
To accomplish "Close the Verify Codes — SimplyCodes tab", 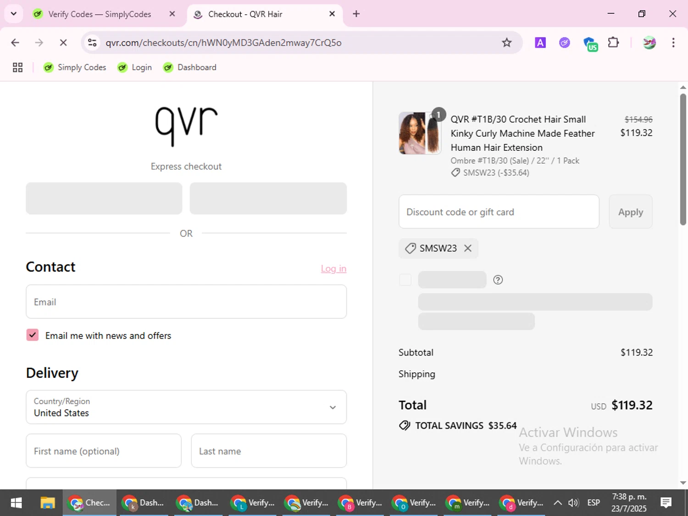I will point(172,14).
